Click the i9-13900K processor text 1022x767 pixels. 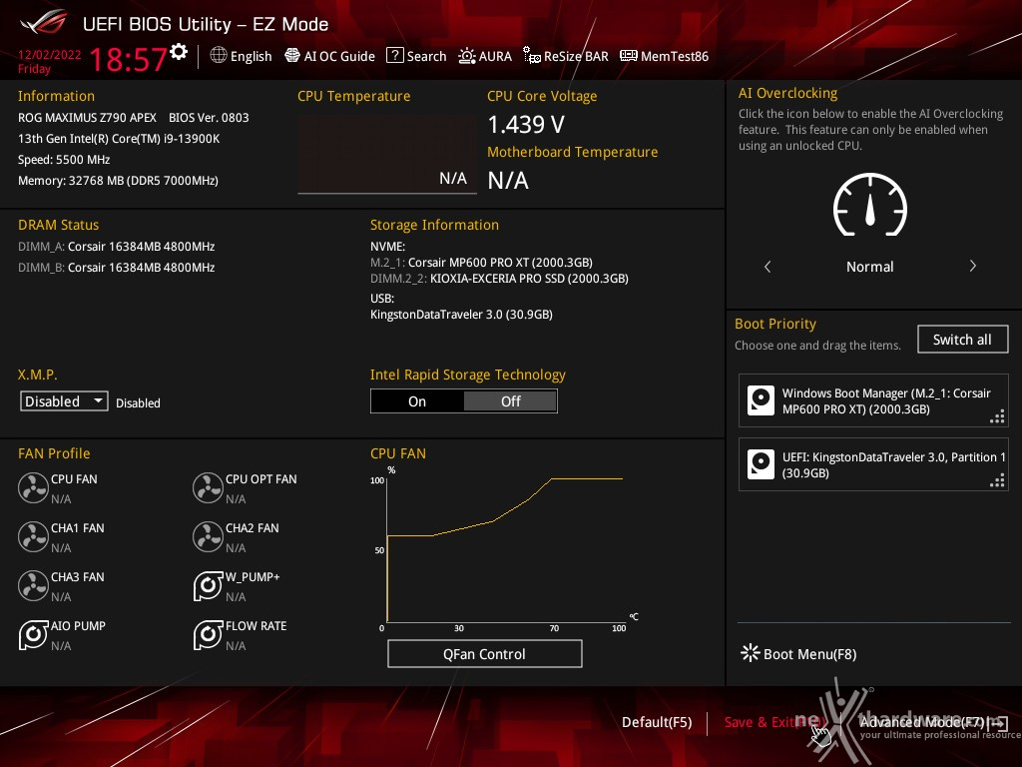(119, 138)
